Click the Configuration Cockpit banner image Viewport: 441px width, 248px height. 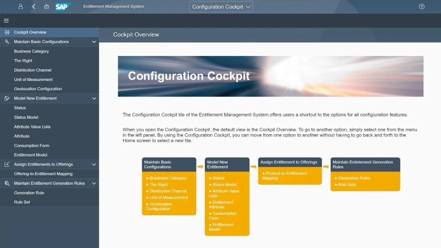[x=270, y=76]
